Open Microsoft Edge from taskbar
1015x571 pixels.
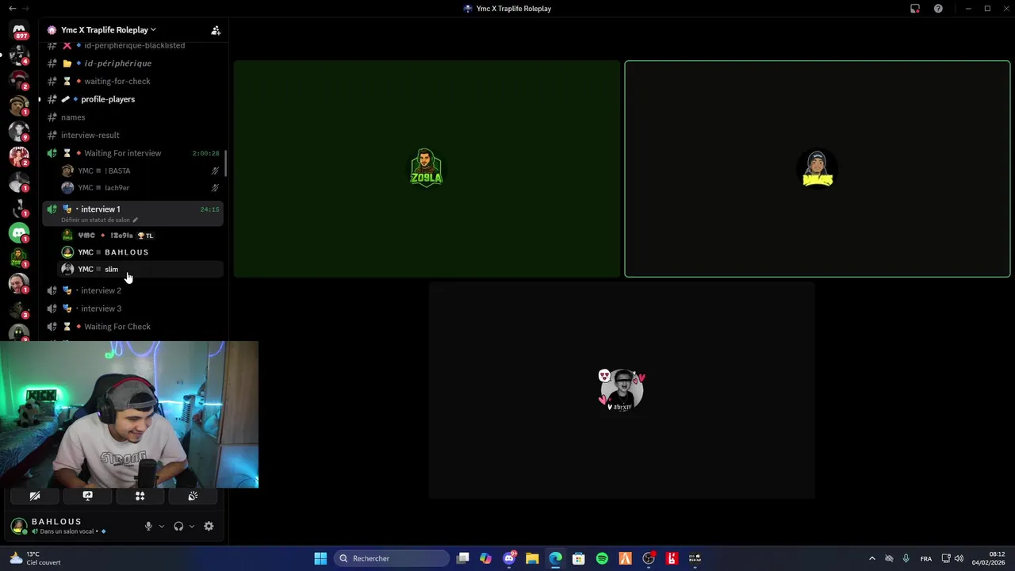point(555,558)
